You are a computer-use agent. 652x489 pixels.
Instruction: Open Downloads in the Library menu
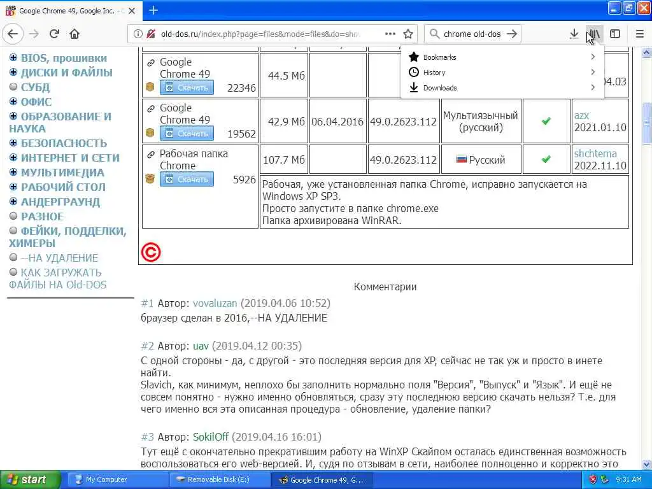click(x=502, y=88)
